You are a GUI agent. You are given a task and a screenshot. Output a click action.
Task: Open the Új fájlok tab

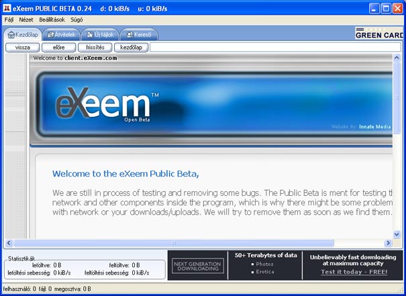(x=100, y=34)
